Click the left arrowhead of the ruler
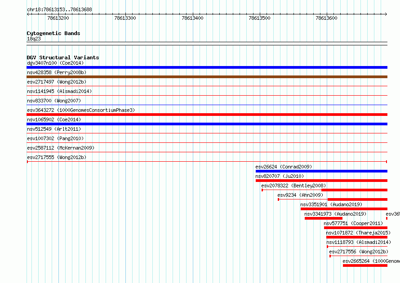The image size is (400, 283). [x=28, y=14]
